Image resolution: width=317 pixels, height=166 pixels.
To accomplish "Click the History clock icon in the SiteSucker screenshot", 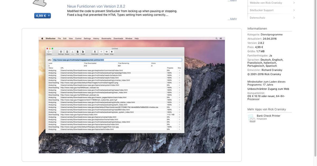I will click(49, 52).
